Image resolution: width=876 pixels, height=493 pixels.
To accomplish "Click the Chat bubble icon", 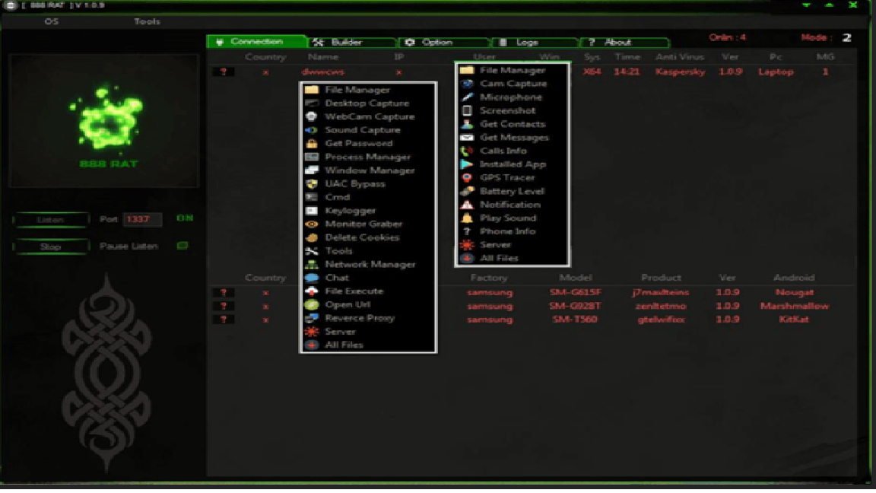I will tap(311, 278).
